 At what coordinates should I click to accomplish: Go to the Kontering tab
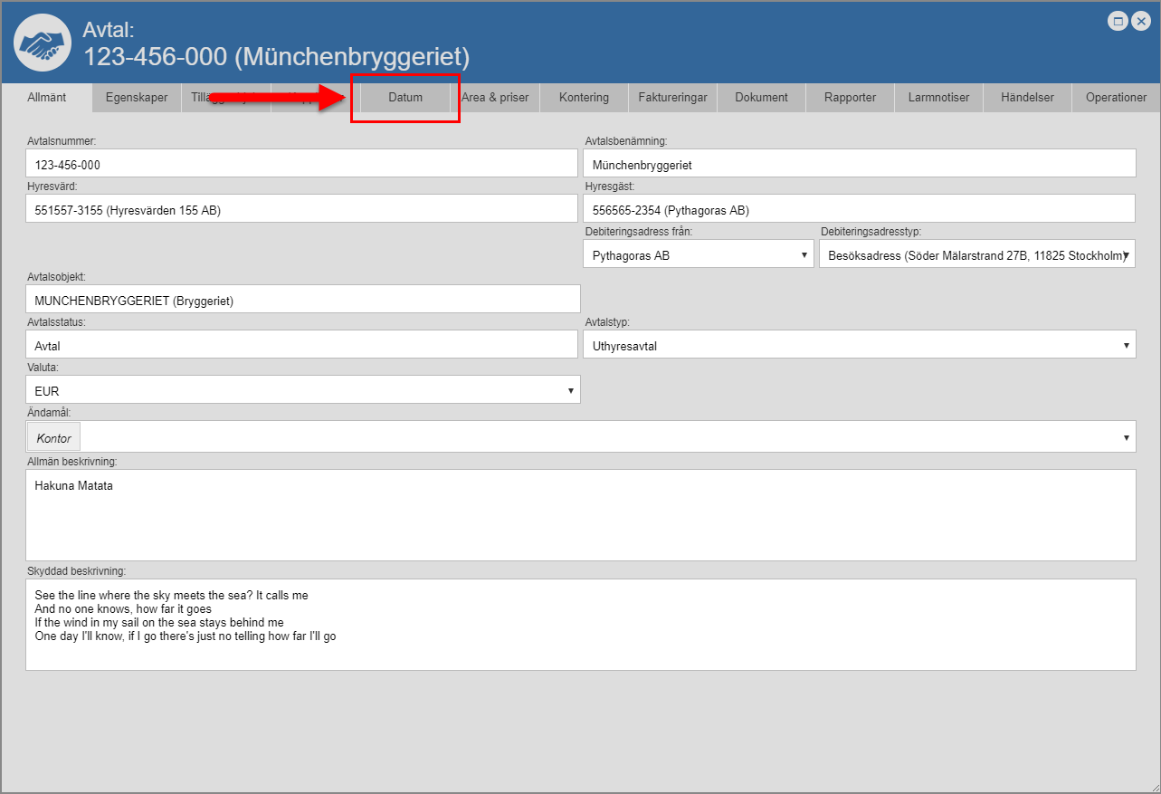(x=584, y=98)
